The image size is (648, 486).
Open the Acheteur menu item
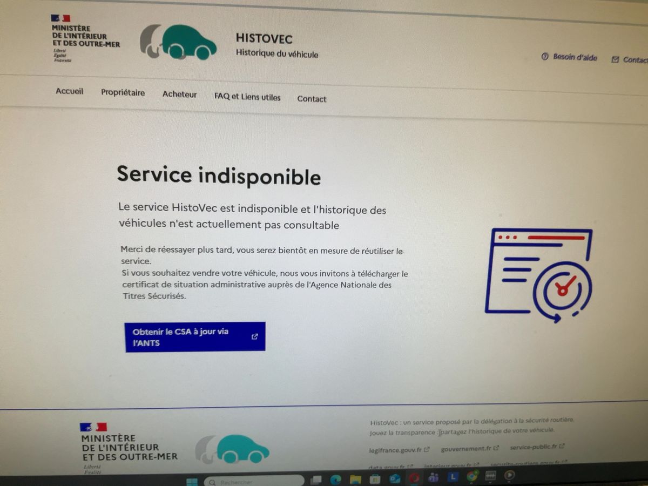(x=180, y=94)
